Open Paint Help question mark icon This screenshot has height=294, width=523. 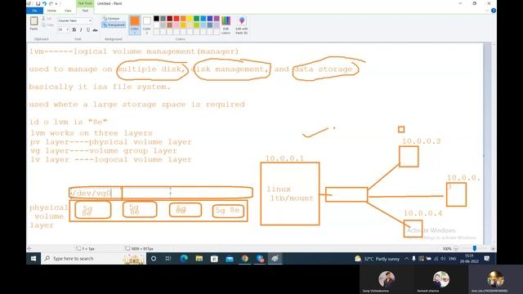click(494, 11)
